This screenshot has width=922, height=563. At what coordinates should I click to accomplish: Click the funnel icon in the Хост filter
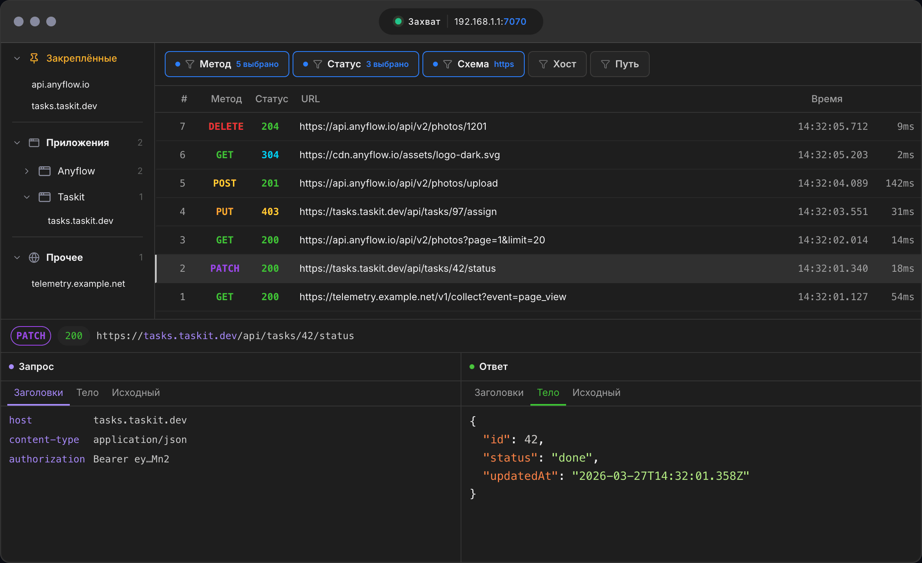pos(543,64)
